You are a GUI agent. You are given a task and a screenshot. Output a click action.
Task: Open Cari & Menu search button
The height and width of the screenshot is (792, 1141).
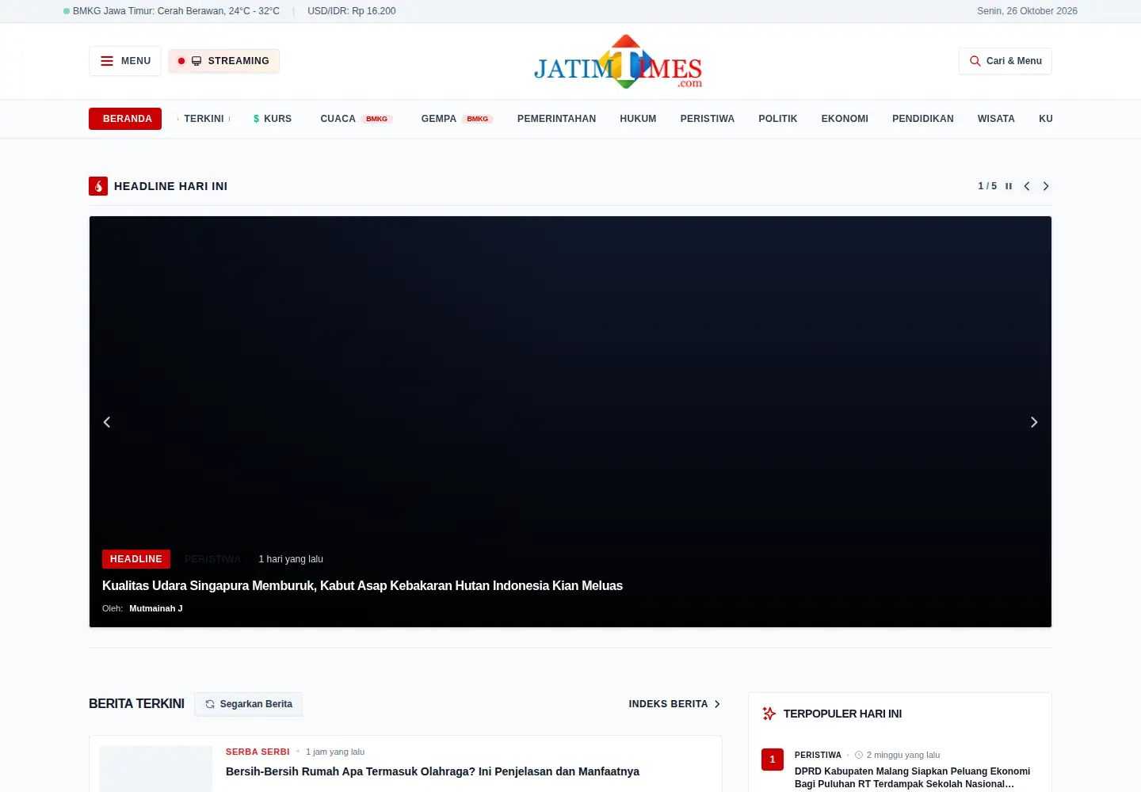1006,61
